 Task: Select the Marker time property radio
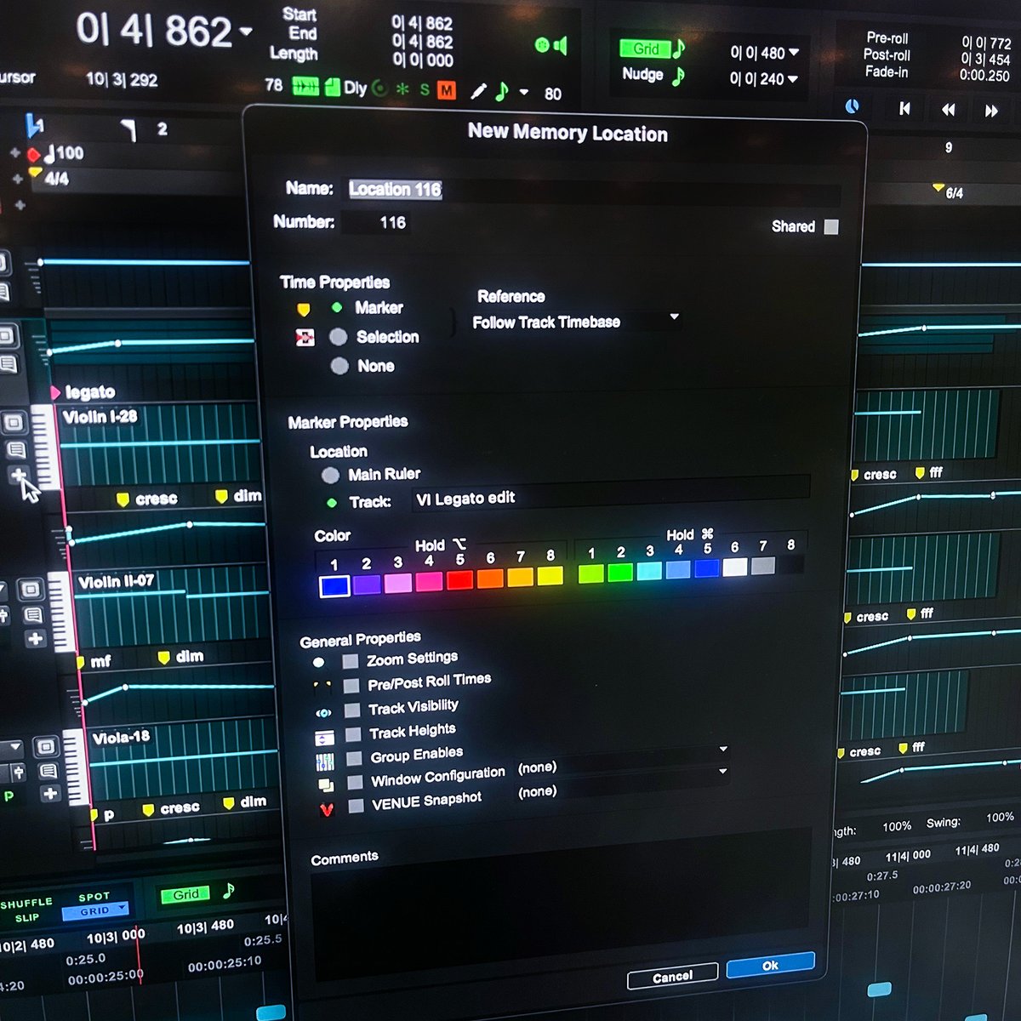pyautogui.click(x=337, y=307)
